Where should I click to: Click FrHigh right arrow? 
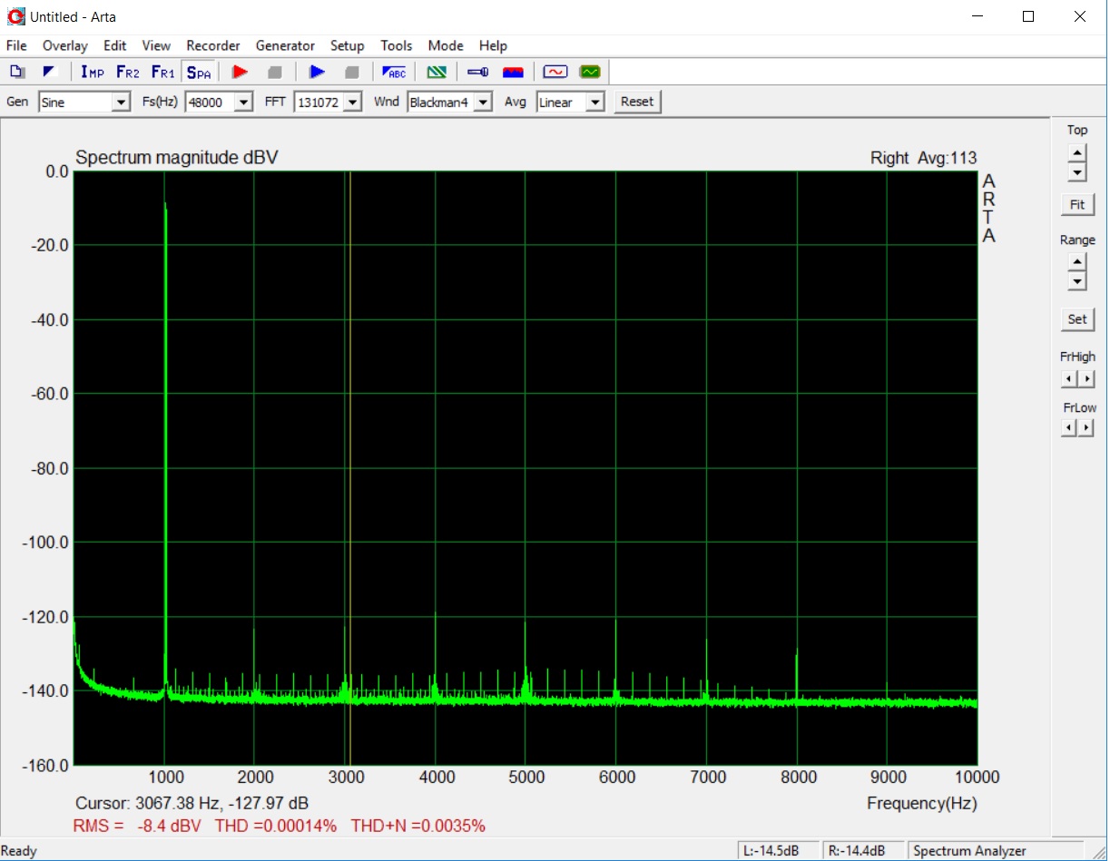[1086, 379]
